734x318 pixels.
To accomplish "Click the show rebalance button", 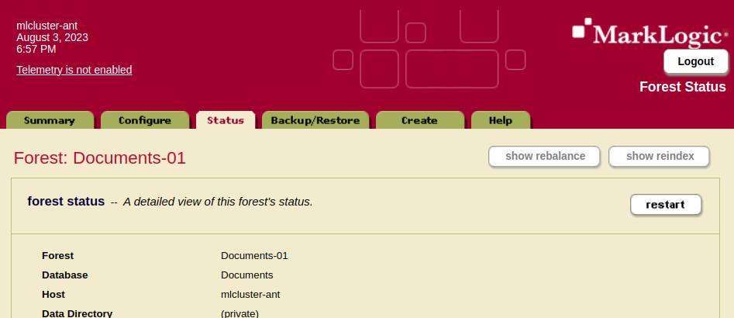I will pyautogui.click(x=544, y=156).
